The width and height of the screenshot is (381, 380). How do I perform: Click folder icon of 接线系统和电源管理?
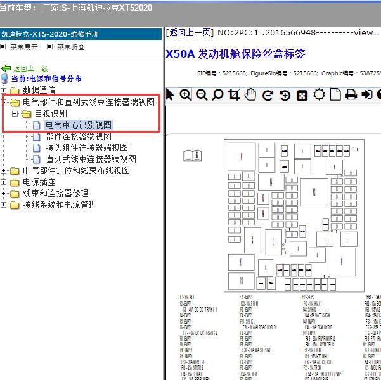(x=15, y=205)
